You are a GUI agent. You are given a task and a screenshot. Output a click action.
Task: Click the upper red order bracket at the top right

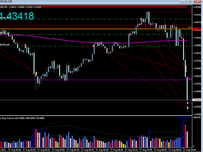[191, 8]
